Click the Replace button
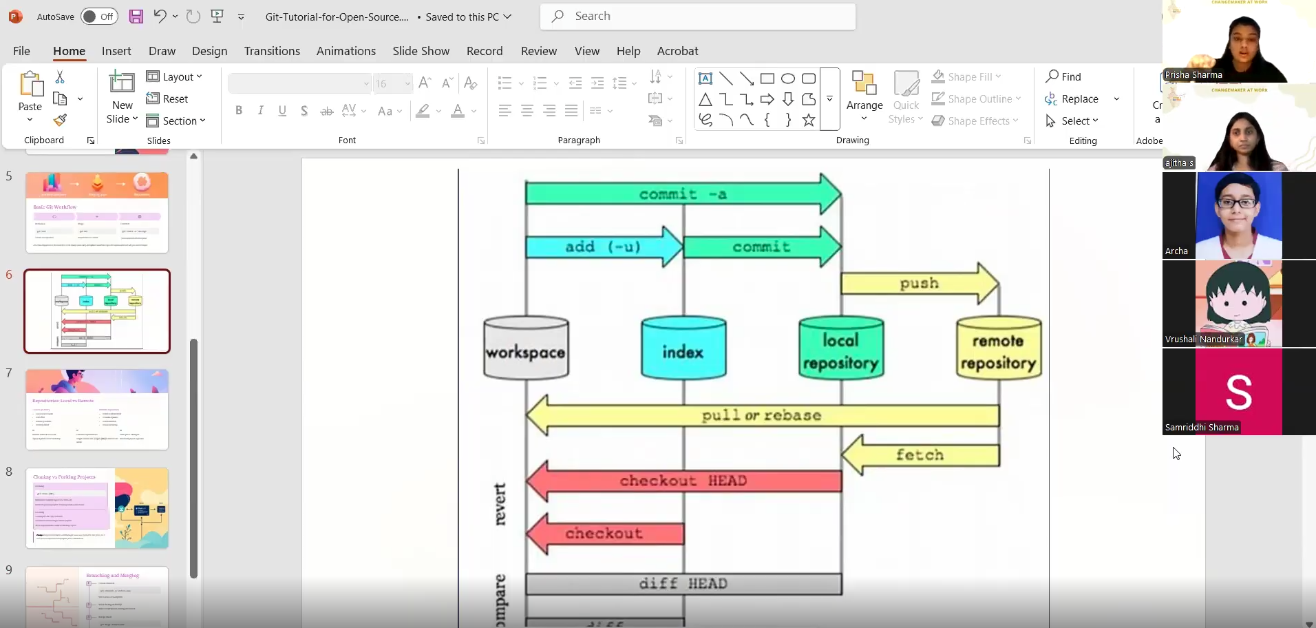 (1079, 99)
